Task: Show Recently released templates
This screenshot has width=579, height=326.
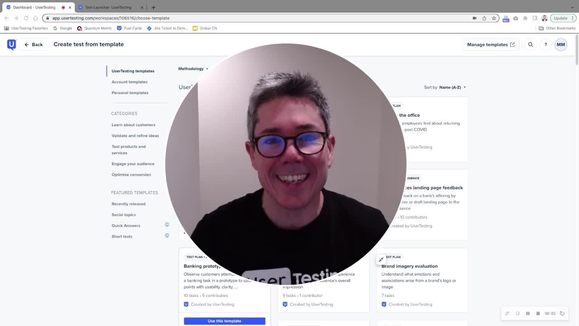Action: tap(128, 204)
